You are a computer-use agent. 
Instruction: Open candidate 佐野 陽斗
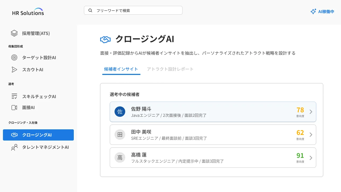[213, 112]
